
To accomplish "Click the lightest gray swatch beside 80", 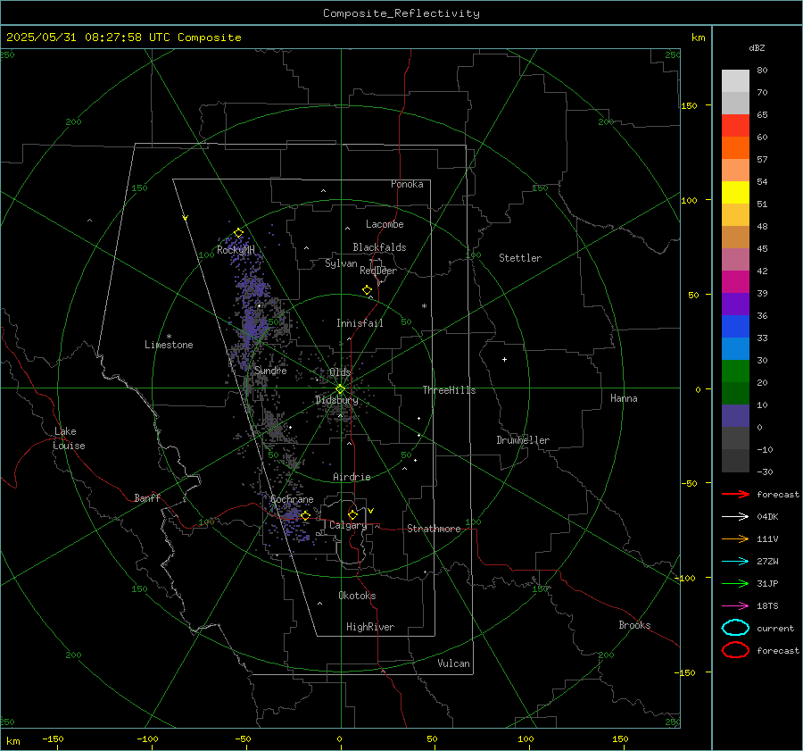I will pos(735,81).
